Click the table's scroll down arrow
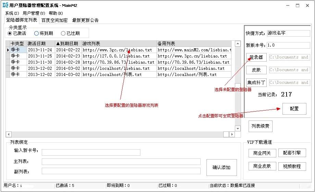Screen dimensions: 315x192 tap(238, 128)
